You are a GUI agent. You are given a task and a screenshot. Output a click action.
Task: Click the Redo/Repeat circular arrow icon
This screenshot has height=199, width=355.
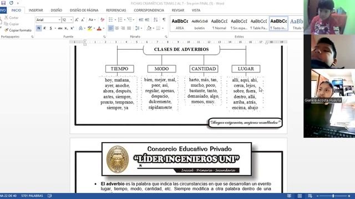[x=11, y=3]
